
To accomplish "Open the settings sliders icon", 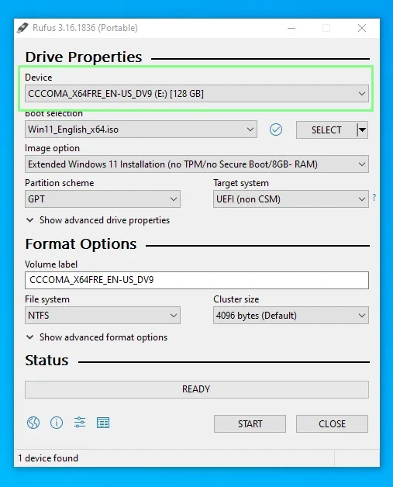I will 80,423.
